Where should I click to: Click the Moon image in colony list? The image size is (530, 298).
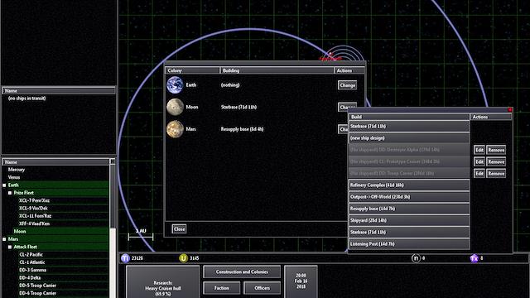click(175, 107)
